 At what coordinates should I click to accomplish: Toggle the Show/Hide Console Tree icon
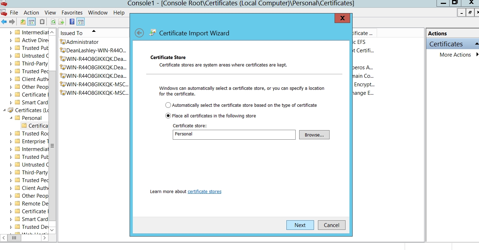click(x=32, y=22)
